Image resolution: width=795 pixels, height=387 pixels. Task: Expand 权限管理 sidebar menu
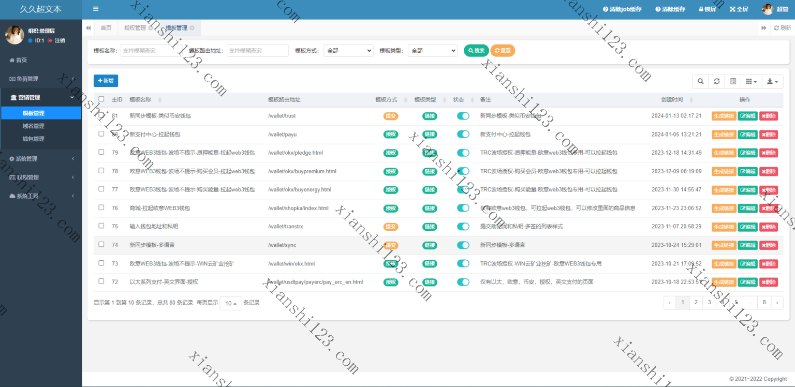pyautogui.click(x=41, y=177)
